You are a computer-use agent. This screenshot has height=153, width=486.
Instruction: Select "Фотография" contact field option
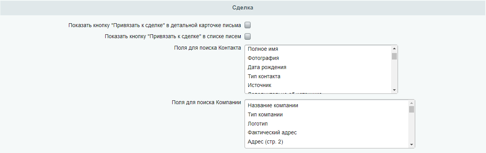tap(263, 58)
